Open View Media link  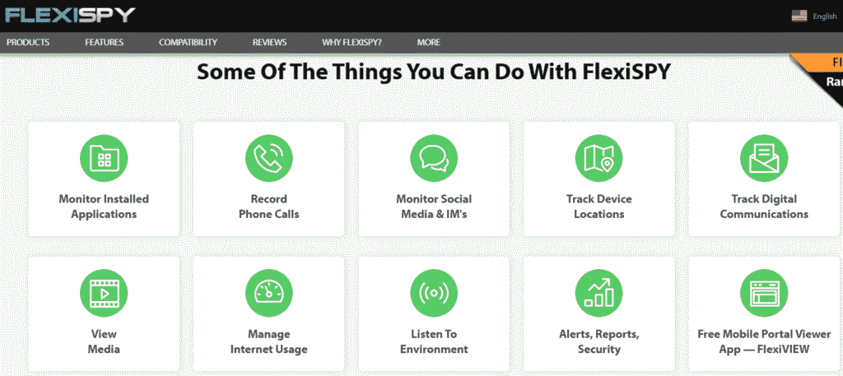pyautogui.click(x=104, y=341)
